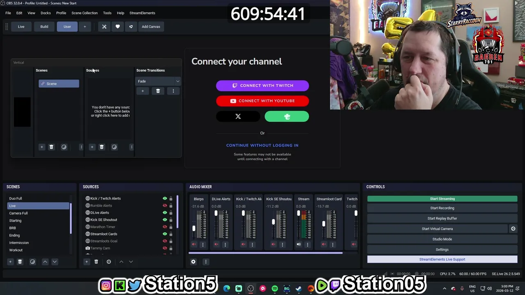525x295 pixels.
Task: Add a scene in main Scenes dock
Action: point(10,261)
